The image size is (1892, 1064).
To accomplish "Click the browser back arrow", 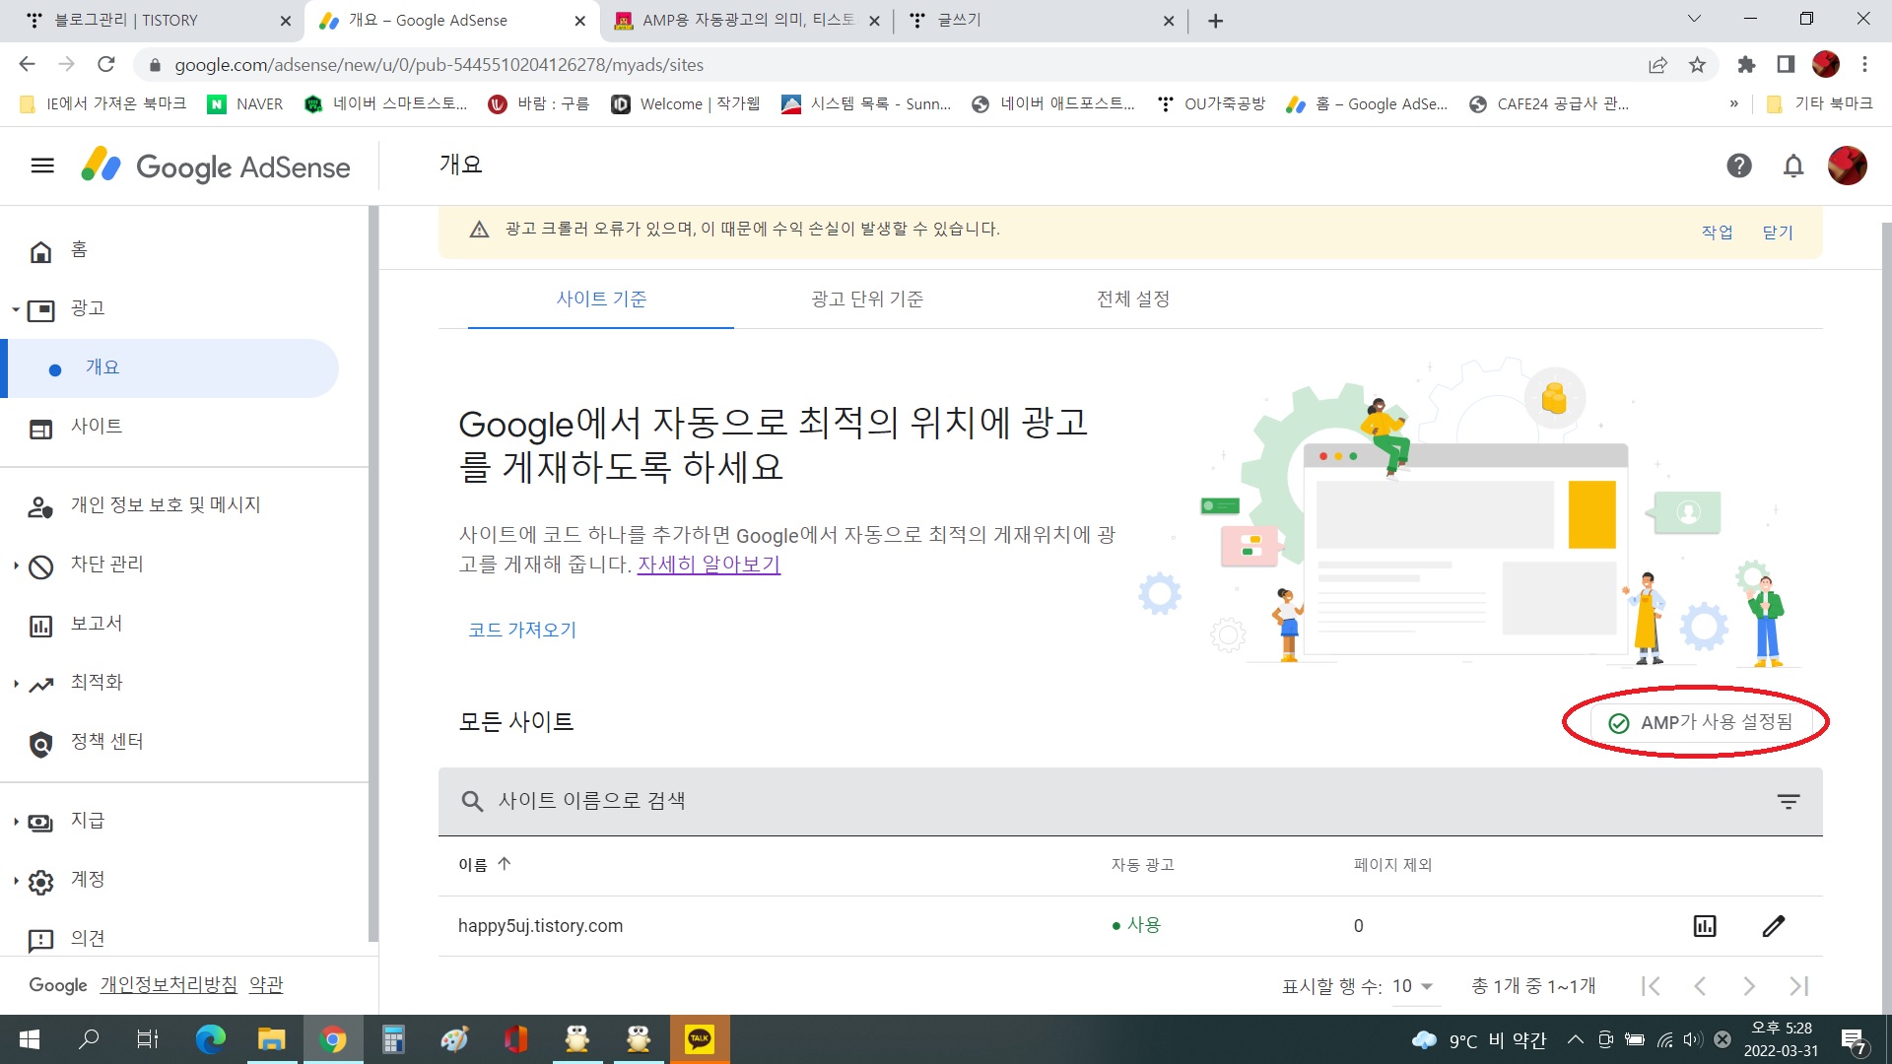I will [x=27, y=65].
